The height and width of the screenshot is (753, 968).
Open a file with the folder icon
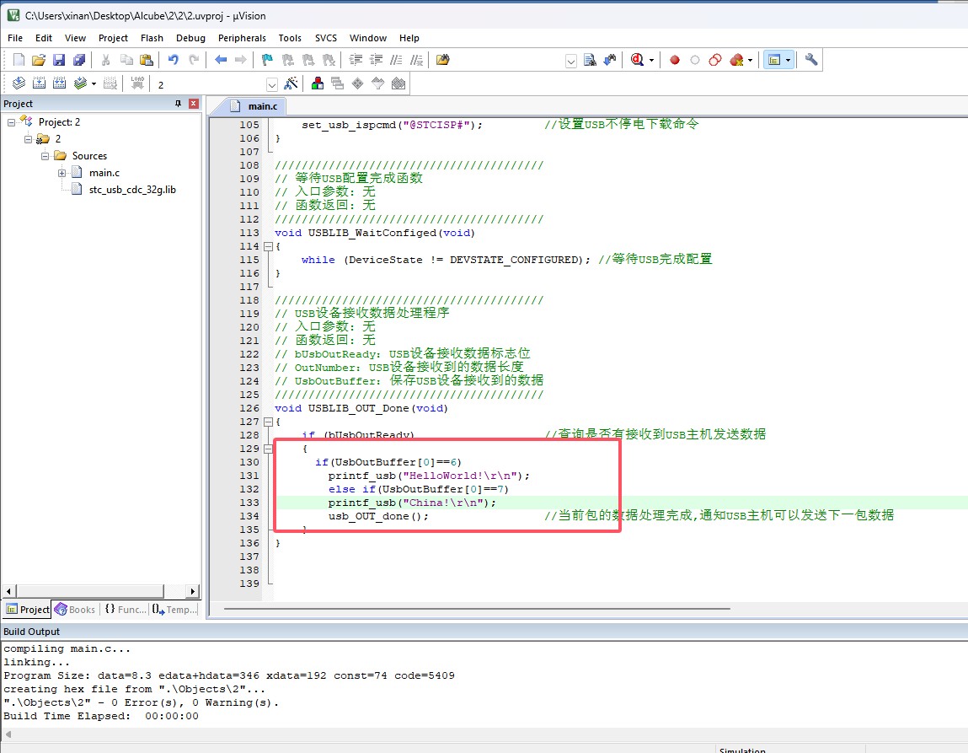[38, 60]
